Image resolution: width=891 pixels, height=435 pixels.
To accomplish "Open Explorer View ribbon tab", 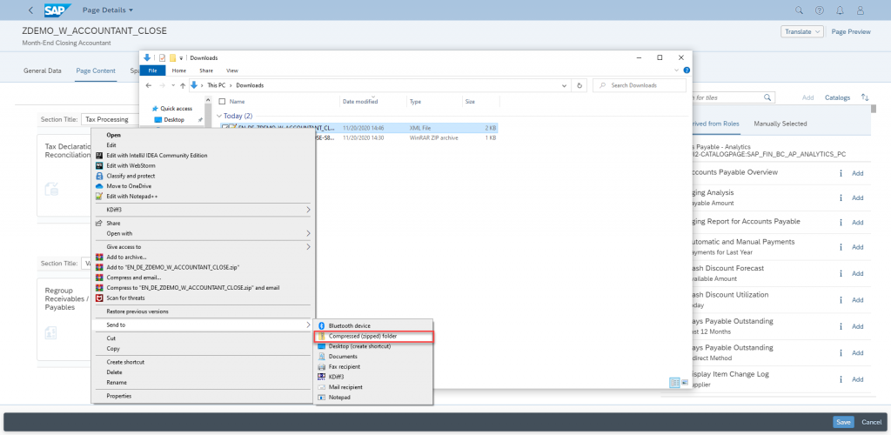I will [232, 70].
